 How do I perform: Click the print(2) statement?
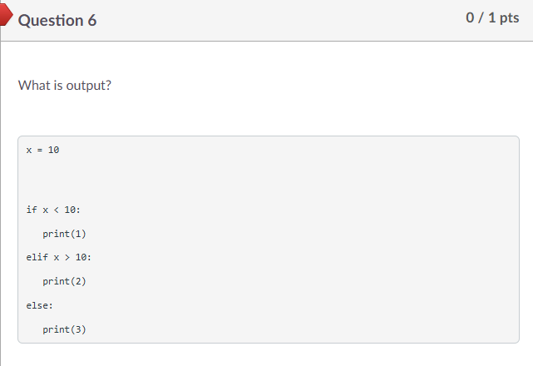(x=64, y=281)
